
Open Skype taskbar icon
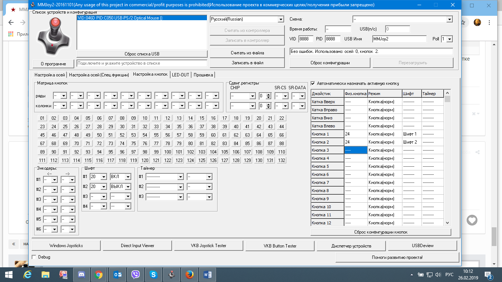(x=154, y=274)
